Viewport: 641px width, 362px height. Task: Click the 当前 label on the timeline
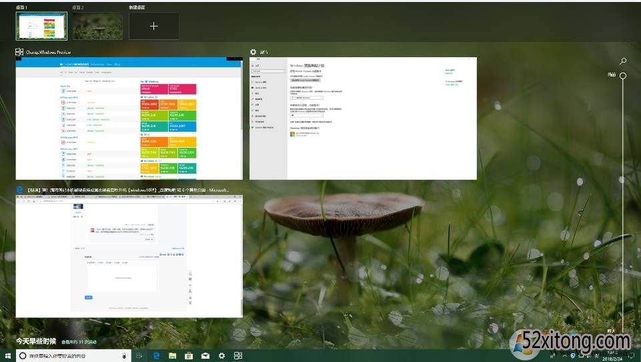tap(612, 75)
